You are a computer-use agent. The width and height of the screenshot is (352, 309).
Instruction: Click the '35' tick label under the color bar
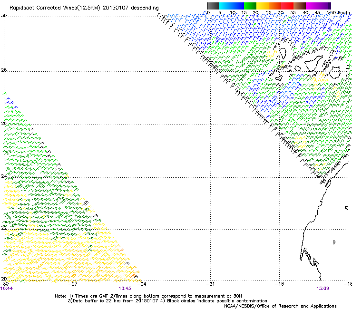(293, 12)
